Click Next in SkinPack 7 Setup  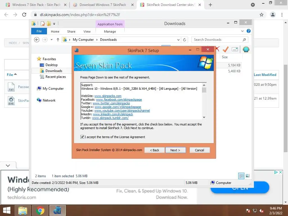coord(175,150)
